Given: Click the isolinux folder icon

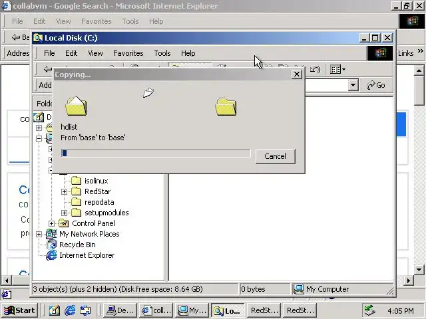Looking at the screenshot, I should point(76,181).
